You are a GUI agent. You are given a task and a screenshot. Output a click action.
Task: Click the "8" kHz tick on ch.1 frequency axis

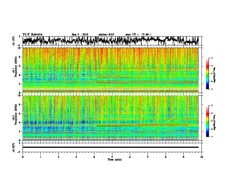click(x=20, y=57)
